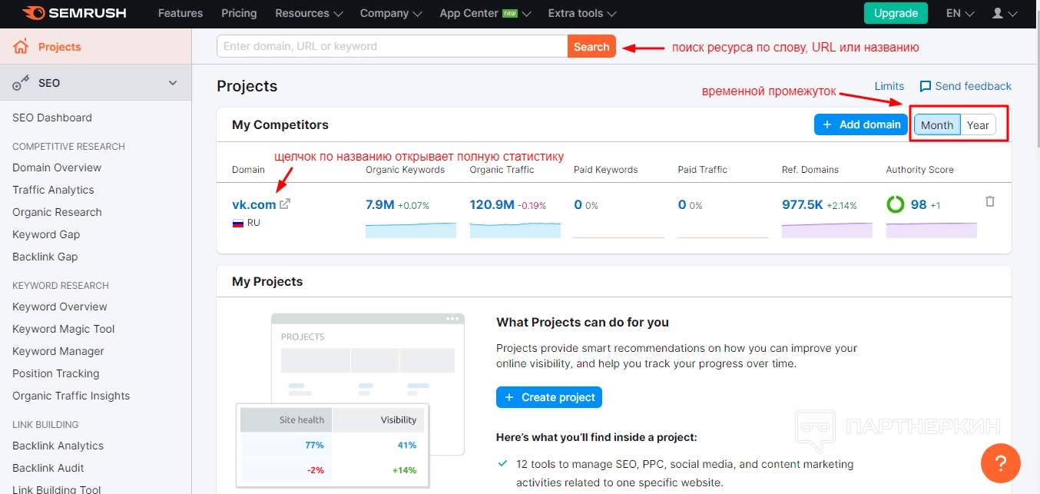Click the COMPETITIVE RESEARCH sidebar heading
This screenshot has width=1040, height=494.
coord(68,147)
